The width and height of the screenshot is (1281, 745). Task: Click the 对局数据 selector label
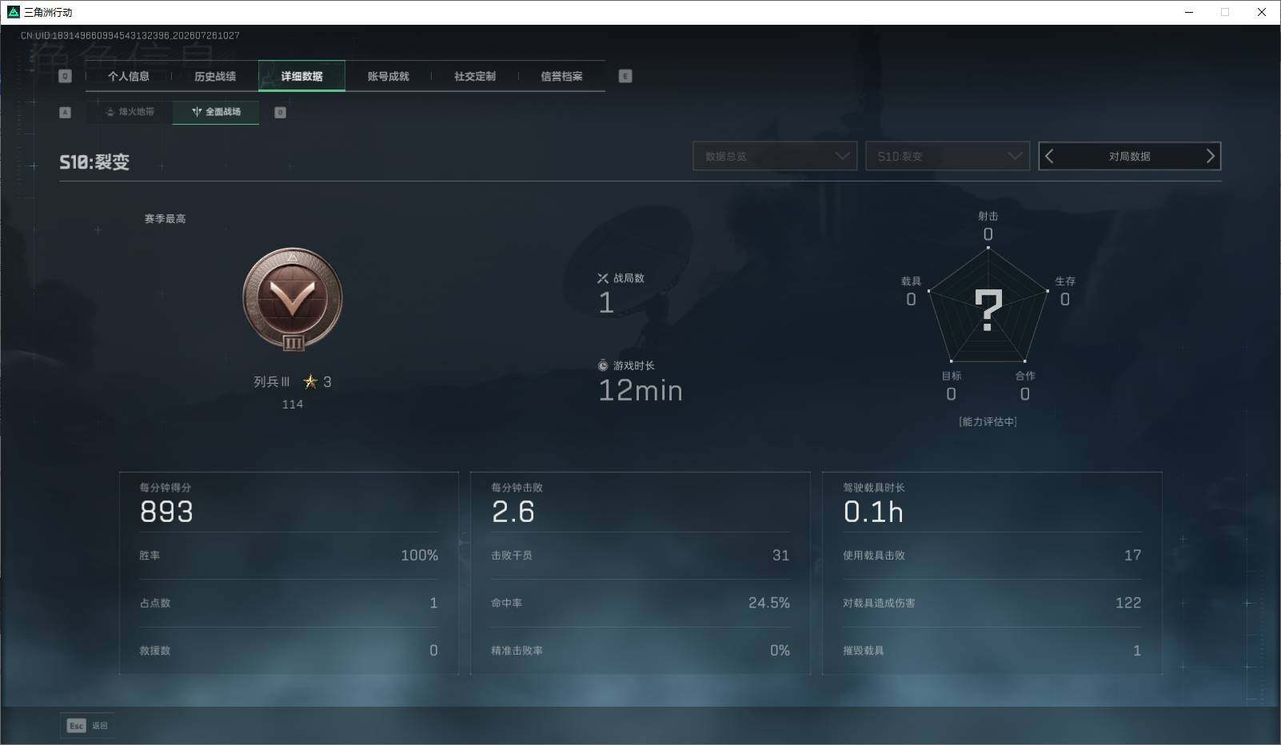[1129, 157]
